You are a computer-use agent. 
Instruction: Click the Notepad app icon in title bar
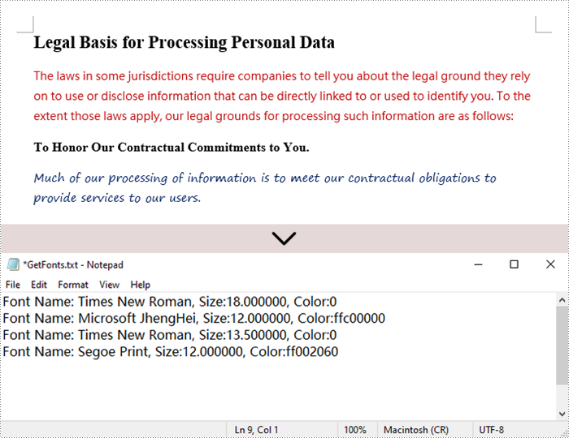[x=13, y=264]
